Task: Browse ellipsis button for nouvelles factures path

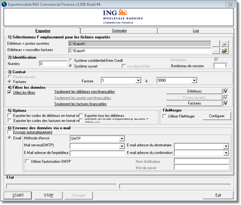Action: coord(216,51)
